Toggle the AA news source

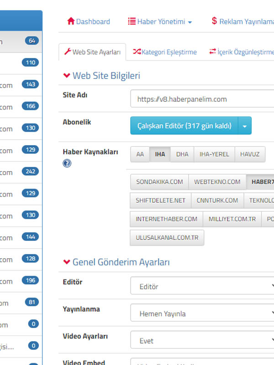click(x=140, y=154)
